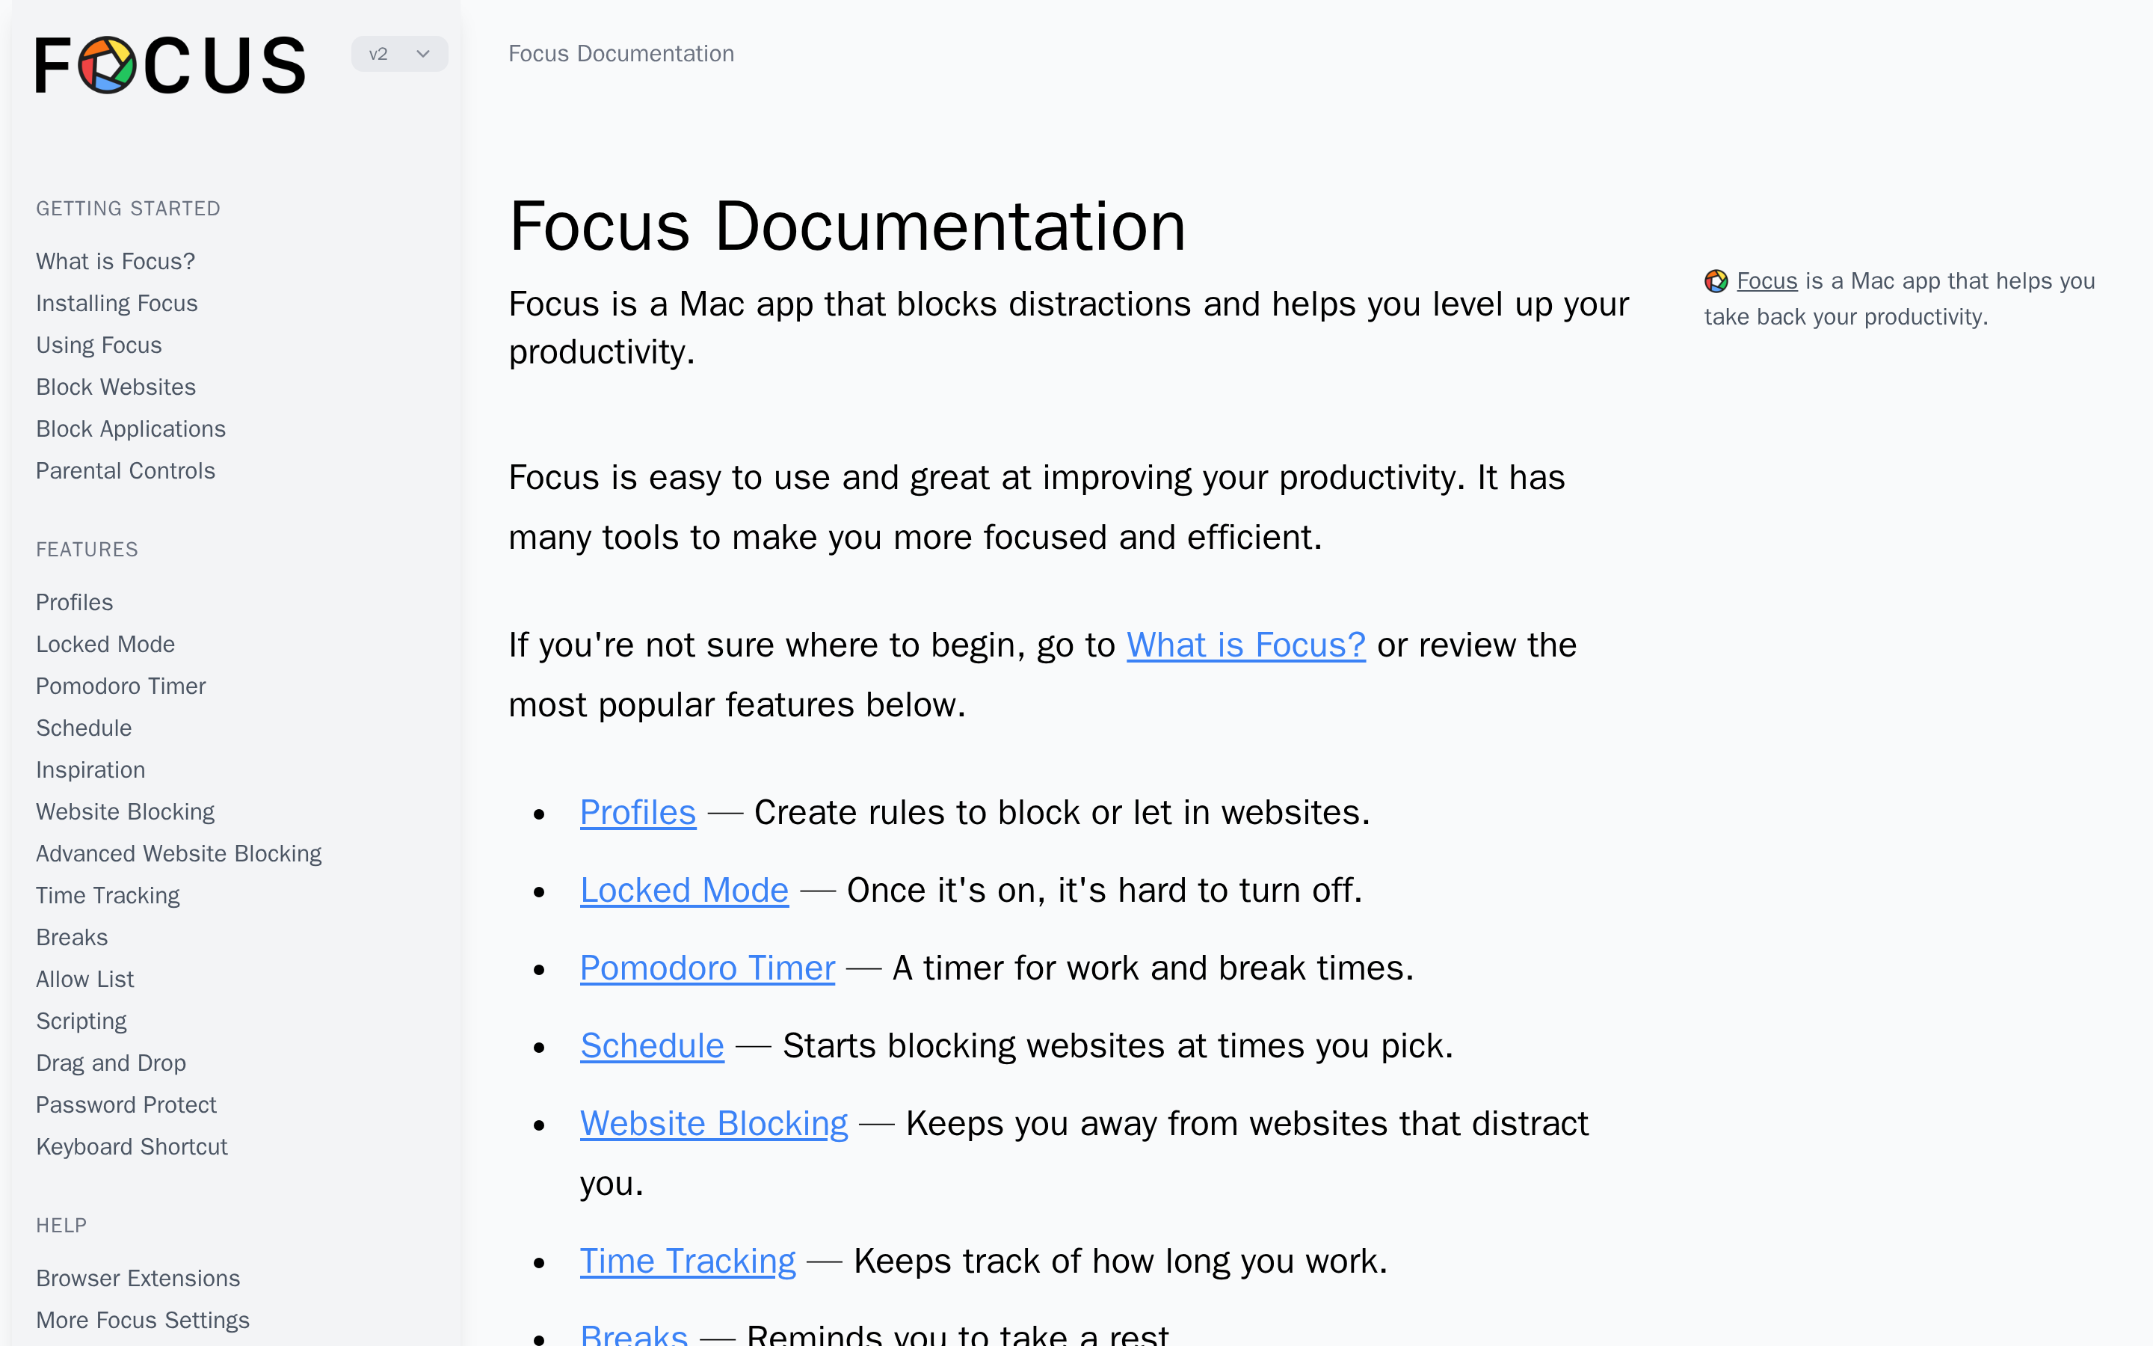This screenshot has width=2153, height=1346.
Task: Open Drag and Drop page
Action: click(111, 1062)
